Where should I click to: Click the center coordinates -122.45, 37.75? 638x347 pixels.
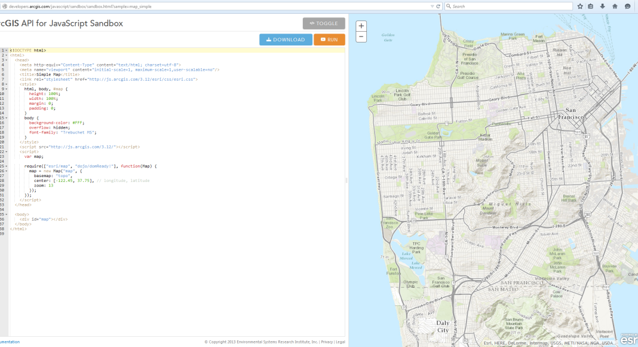73,181
